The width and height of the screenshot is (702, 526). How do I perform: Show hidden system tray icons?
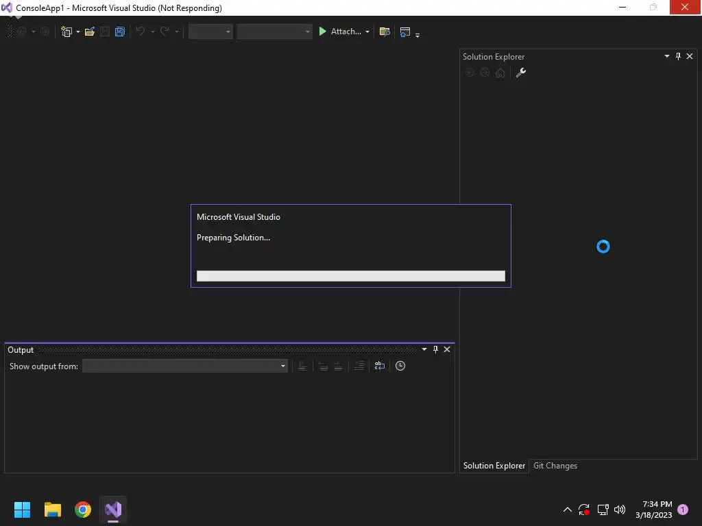(567, 510)
